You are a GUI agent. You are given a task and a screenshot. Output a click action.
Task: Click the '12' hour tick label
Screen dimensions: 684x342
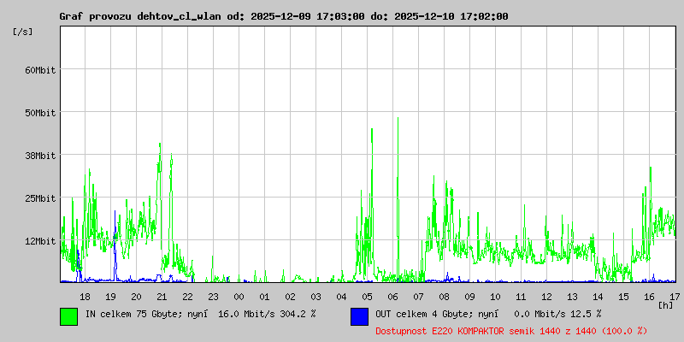[546, 297]
